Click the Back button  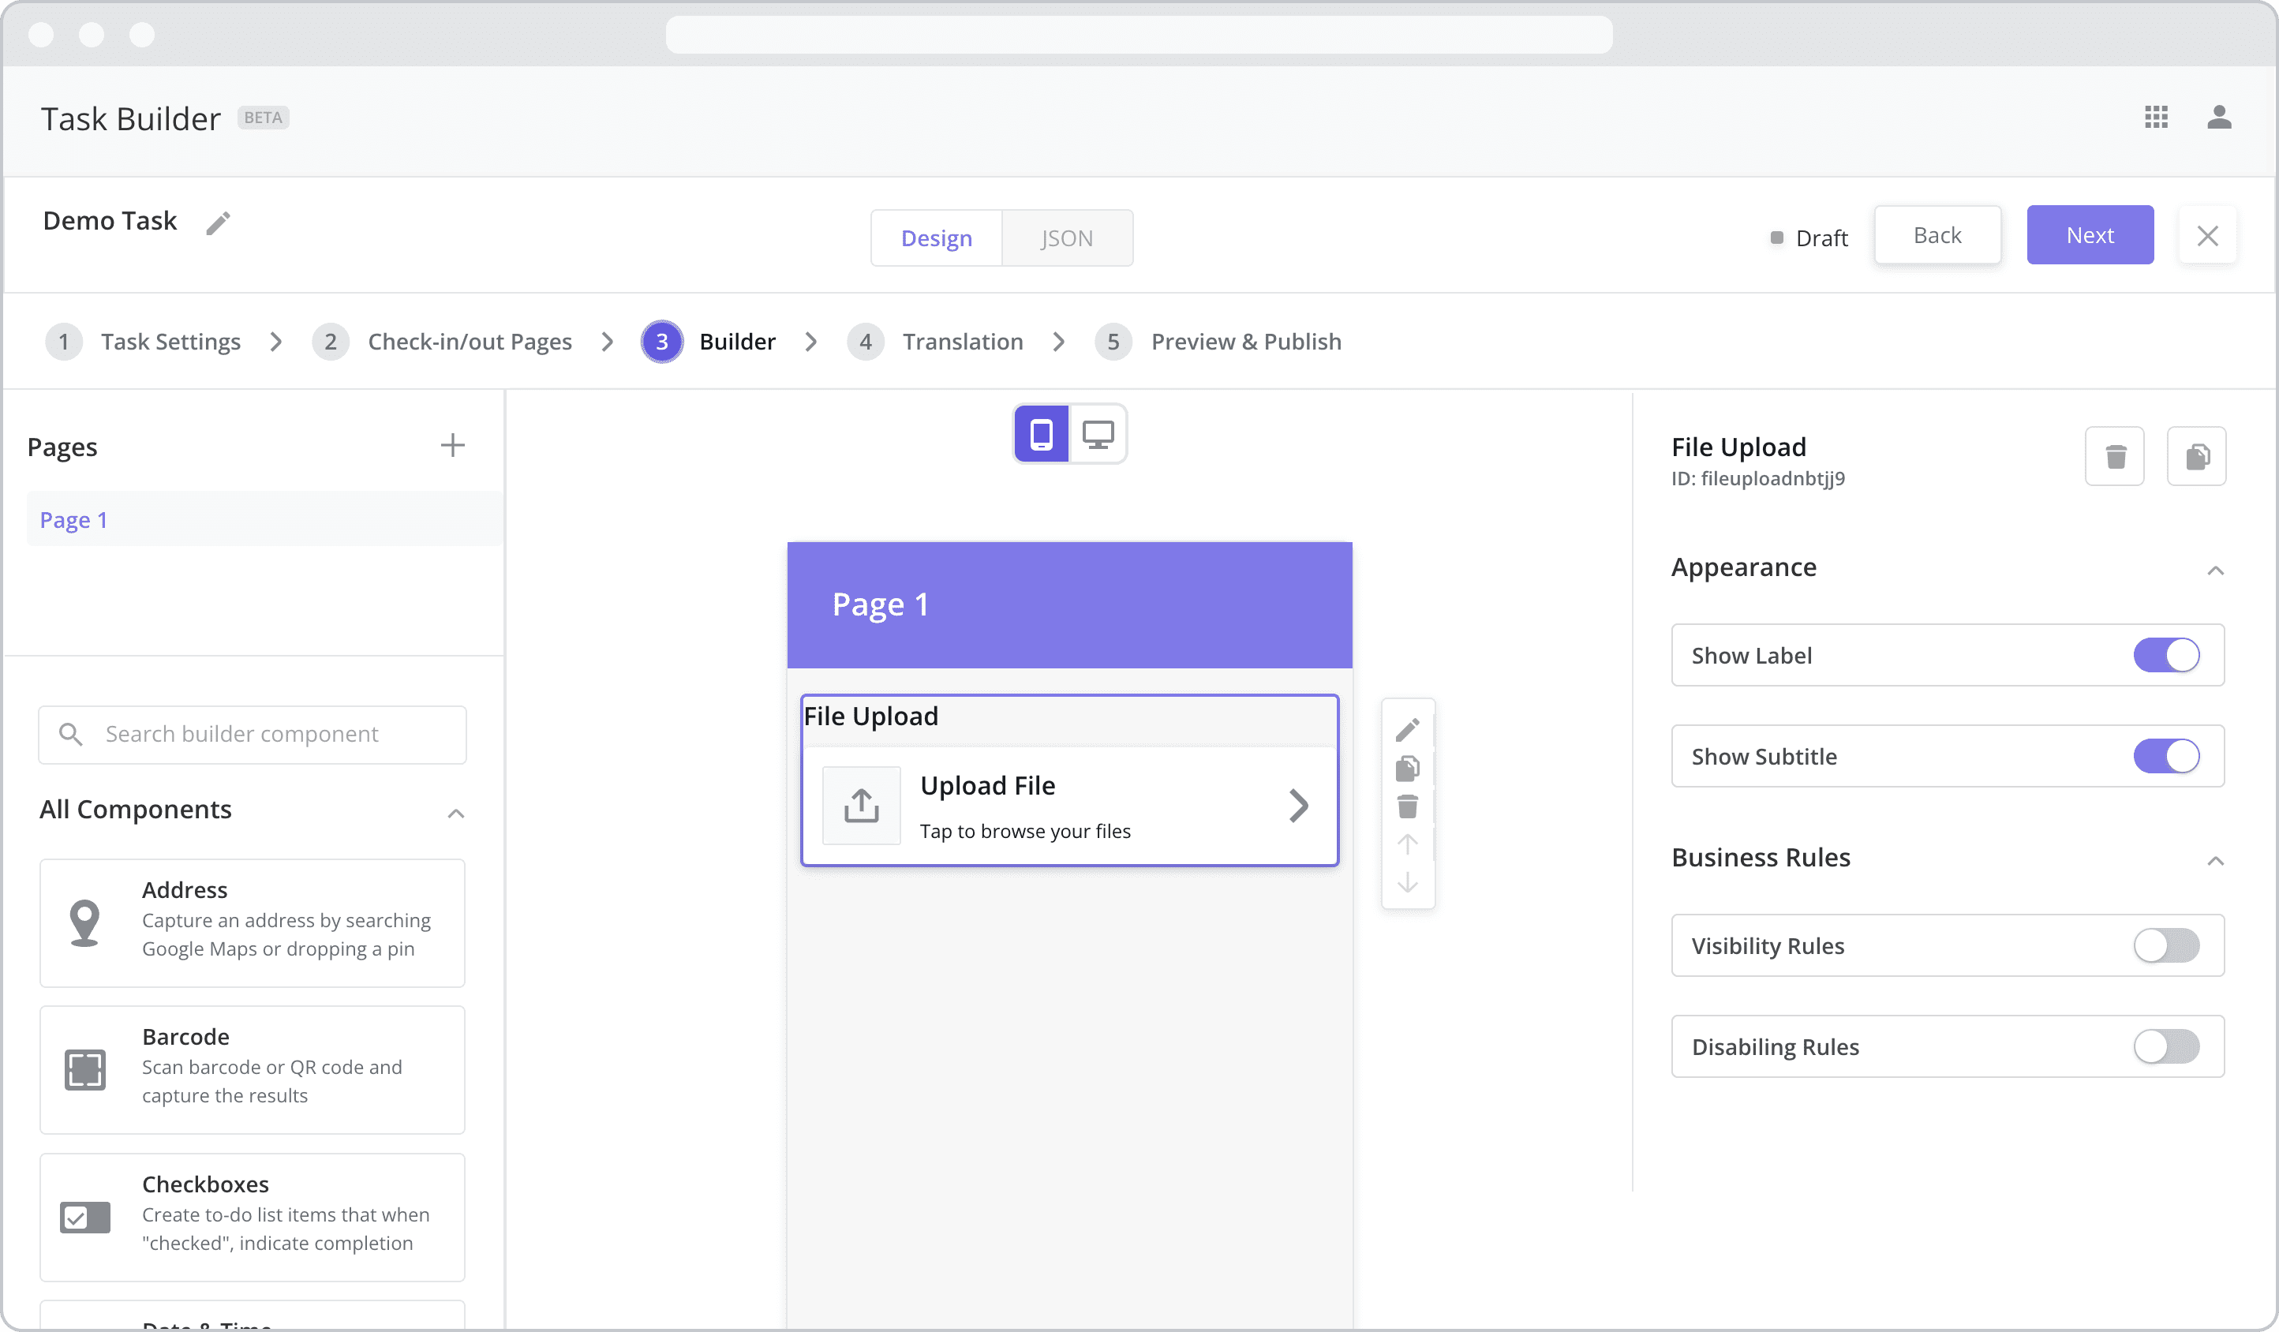click(1937, 235)
